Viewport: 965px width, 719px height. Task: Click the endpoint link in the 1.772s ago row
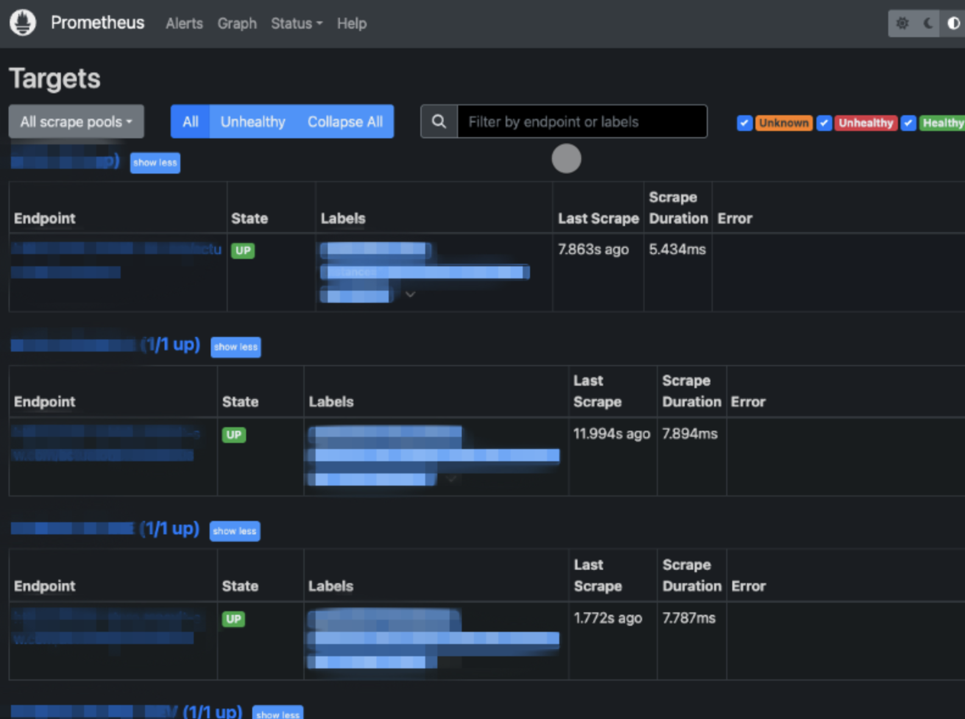pos(105,628)
